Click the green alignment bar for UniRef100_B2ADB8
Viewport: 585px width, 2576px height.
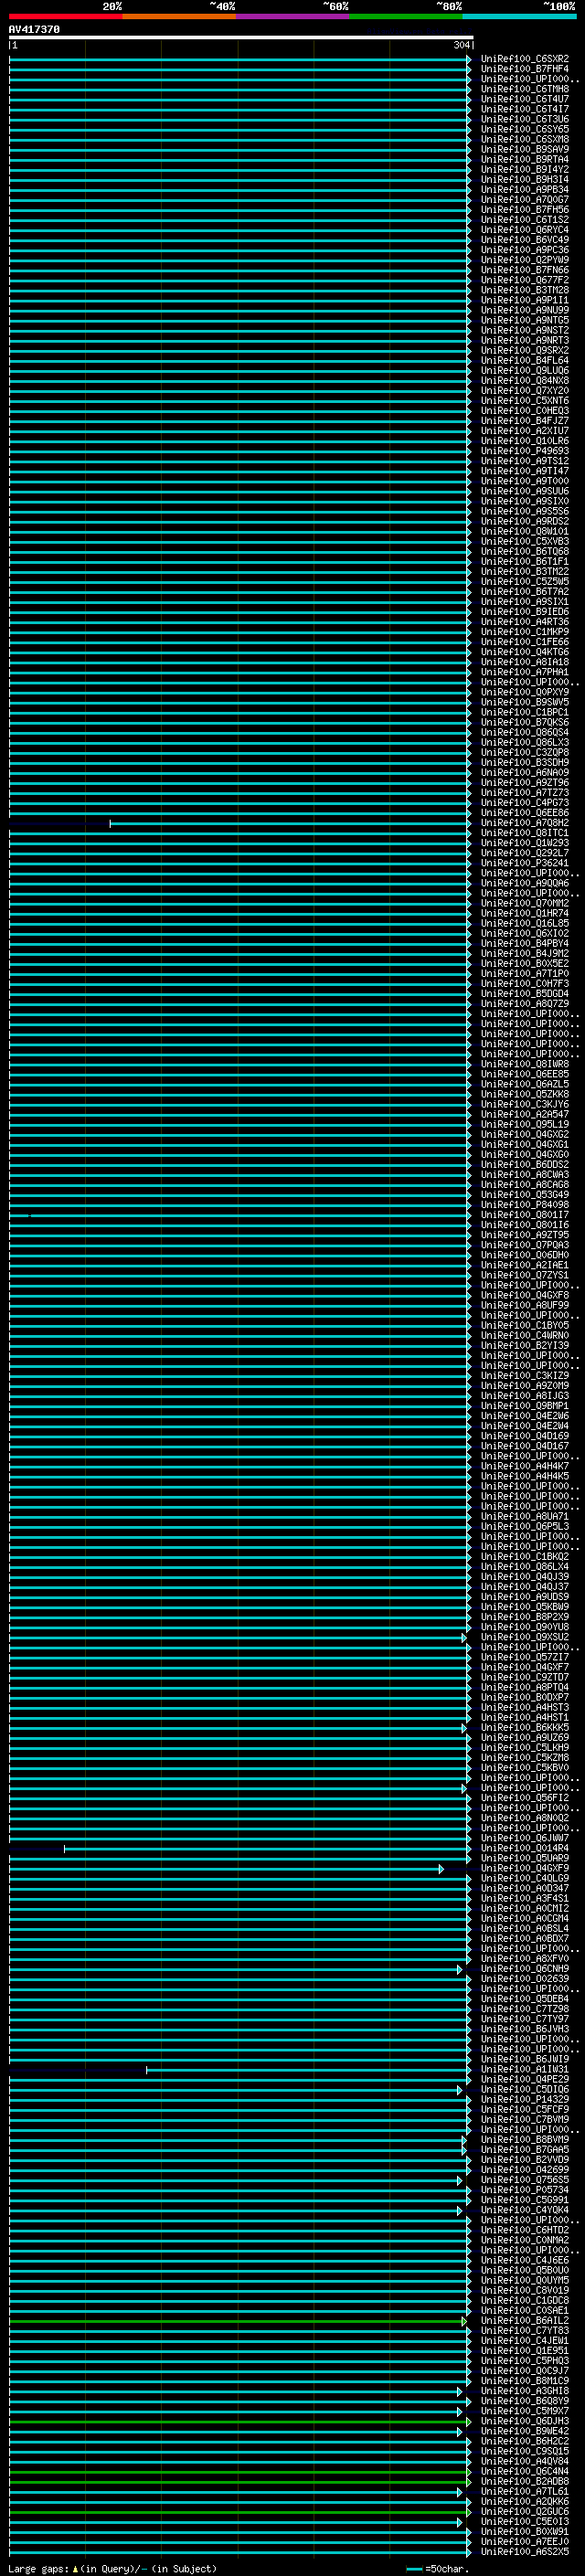pos(240,2482)
